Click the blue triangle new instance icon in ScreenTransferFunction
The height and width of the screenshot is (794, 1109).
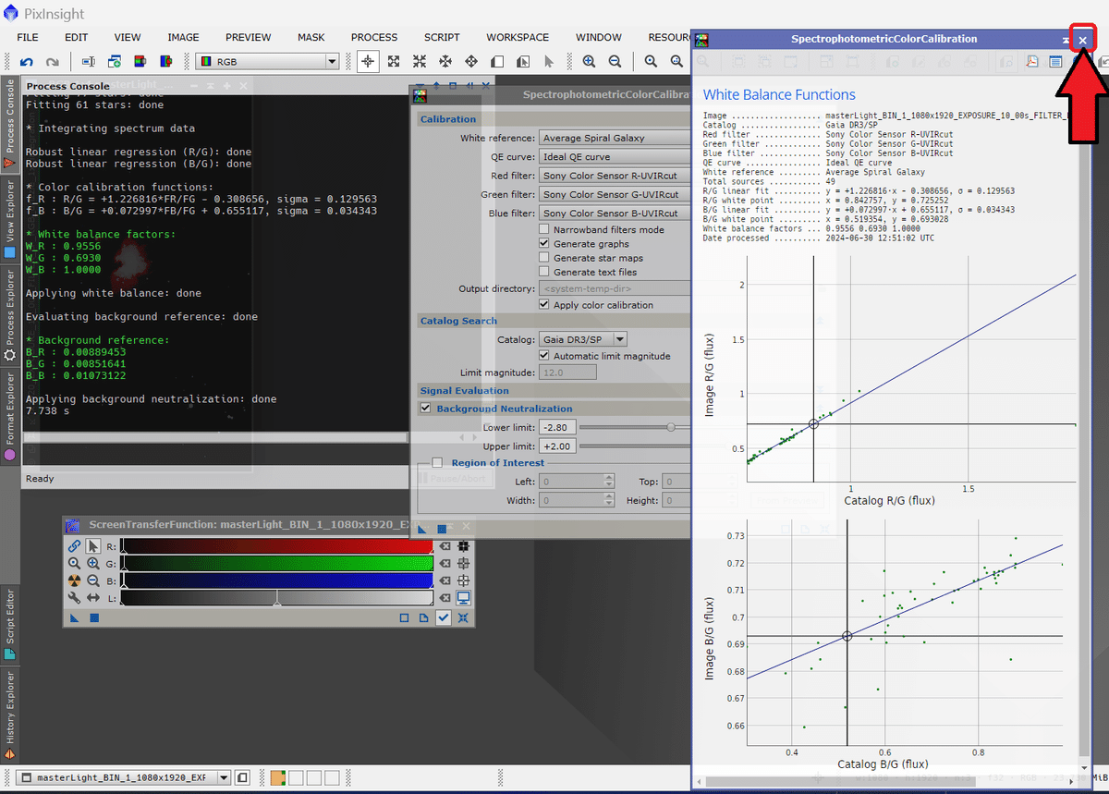(75, 618)
